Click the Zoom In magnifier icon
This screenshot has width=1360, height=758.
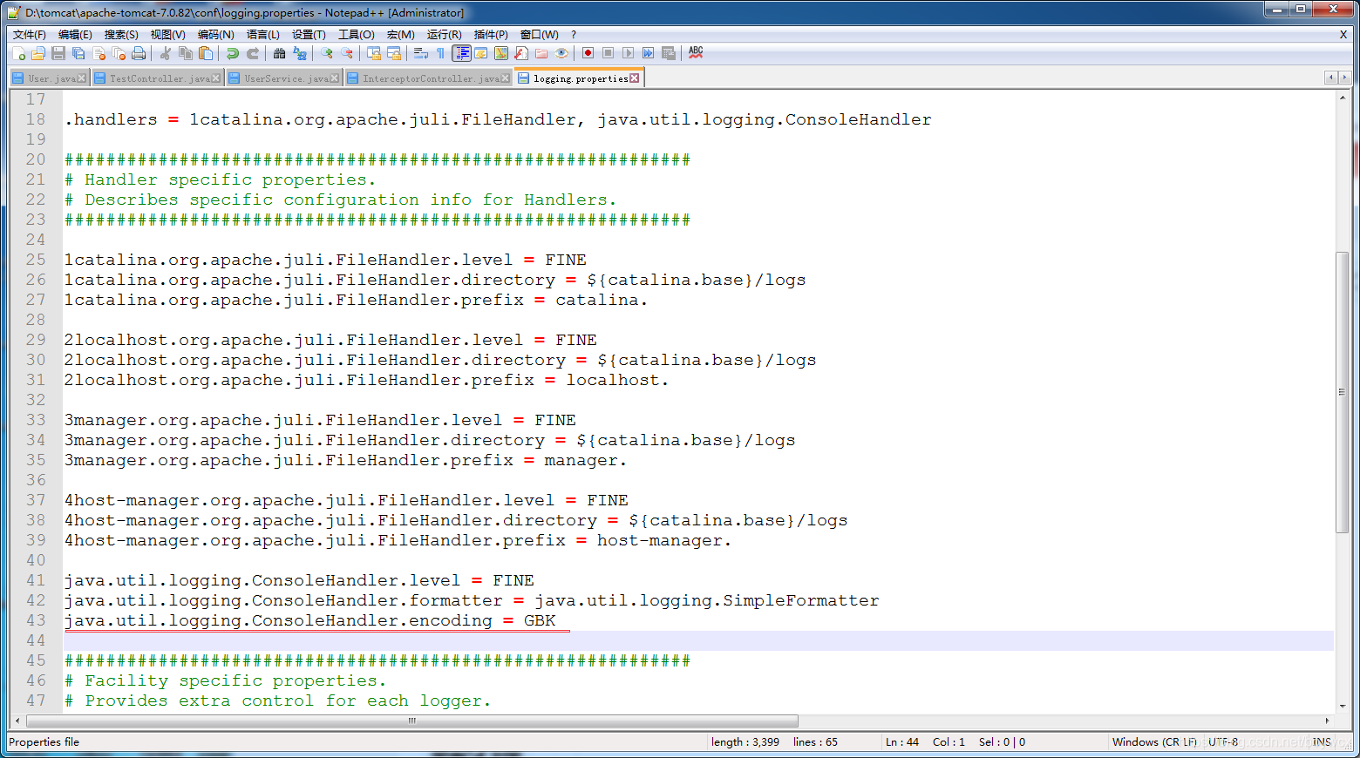coord(327,53)
